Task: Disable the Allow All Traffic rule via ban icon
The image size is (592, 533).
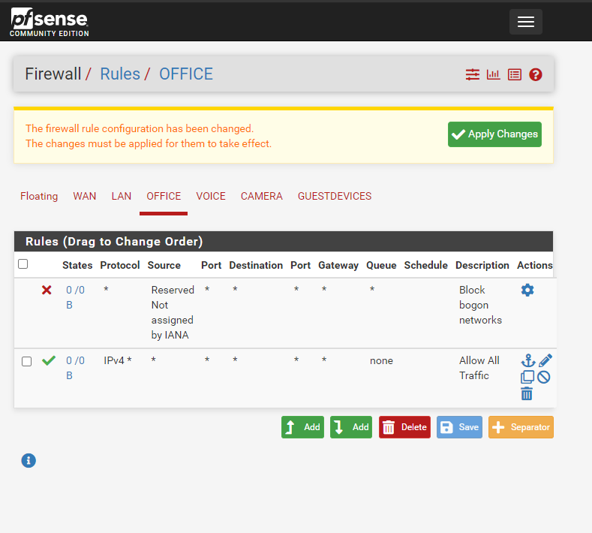Action: click(x=544, y=377)
